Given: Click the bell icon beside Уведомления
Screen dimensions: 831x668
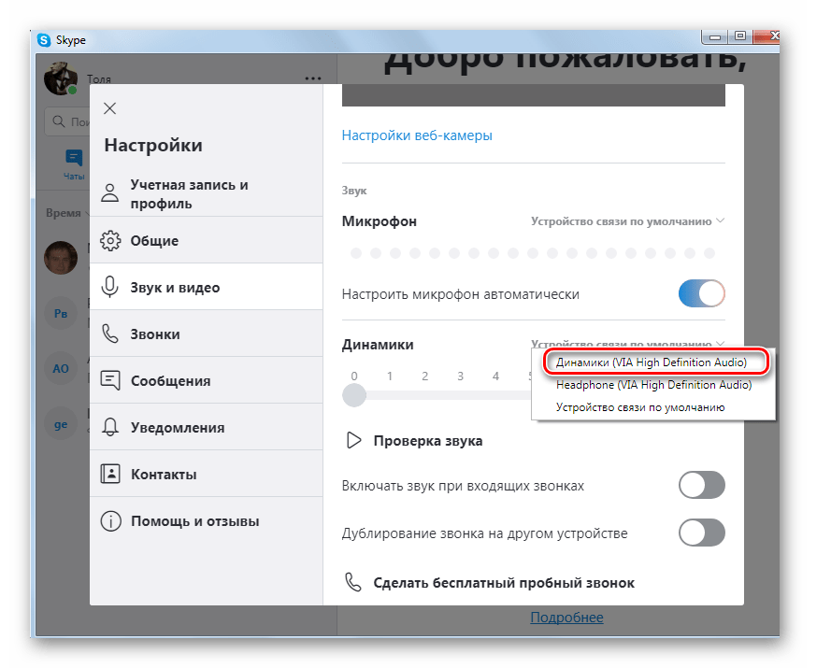Looking at the screenshot, I should (110, 427).
